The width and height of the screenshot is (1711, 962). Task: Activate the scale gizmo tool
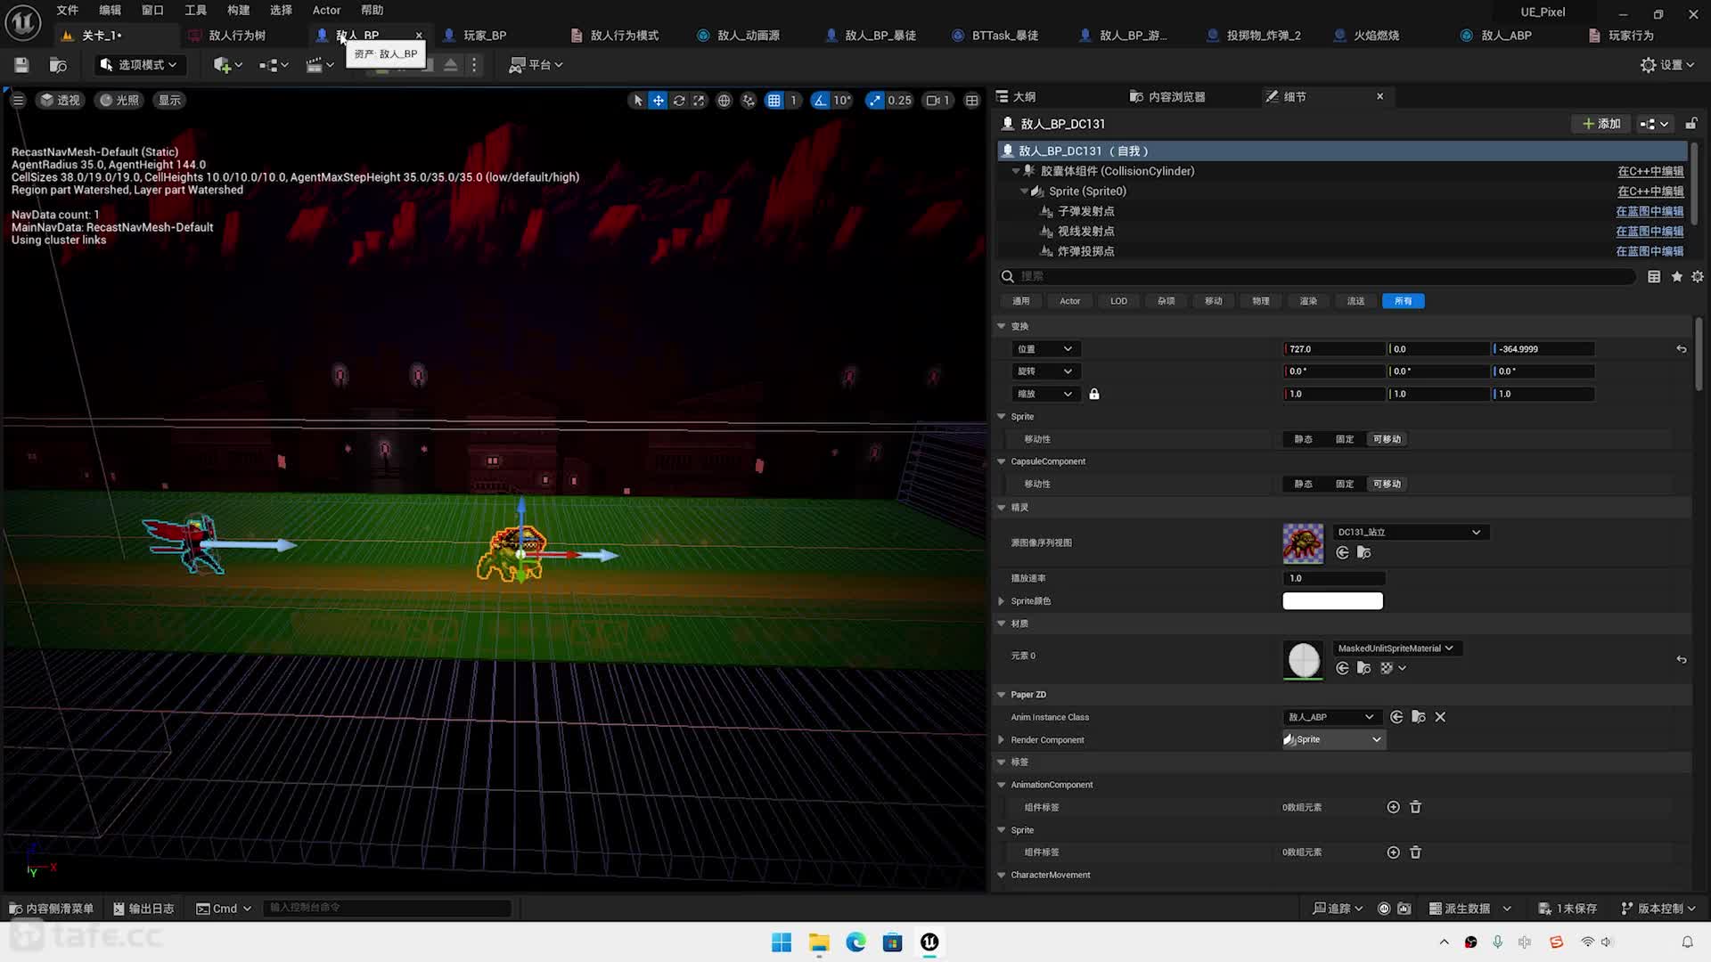[699, 101]
